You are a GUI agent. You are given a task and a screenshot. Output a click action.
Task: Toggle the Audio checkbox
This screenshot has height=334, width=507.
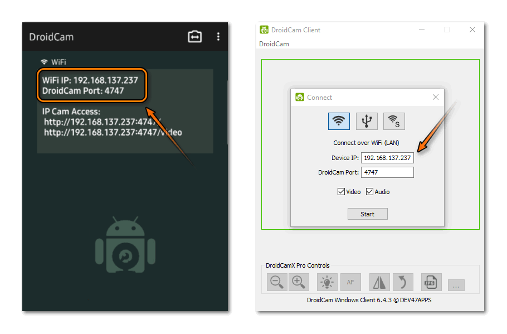tap(369, 192)
